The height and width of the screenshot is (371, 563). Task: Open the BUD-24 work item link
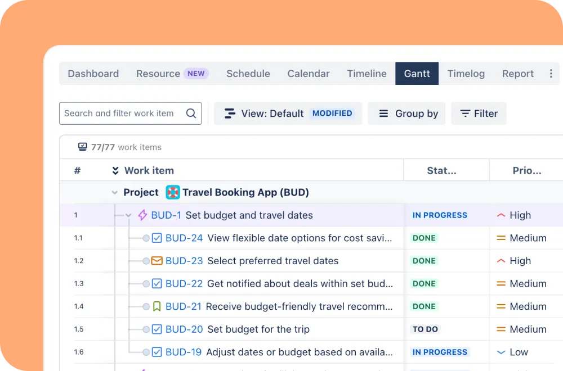coord(184,238)
